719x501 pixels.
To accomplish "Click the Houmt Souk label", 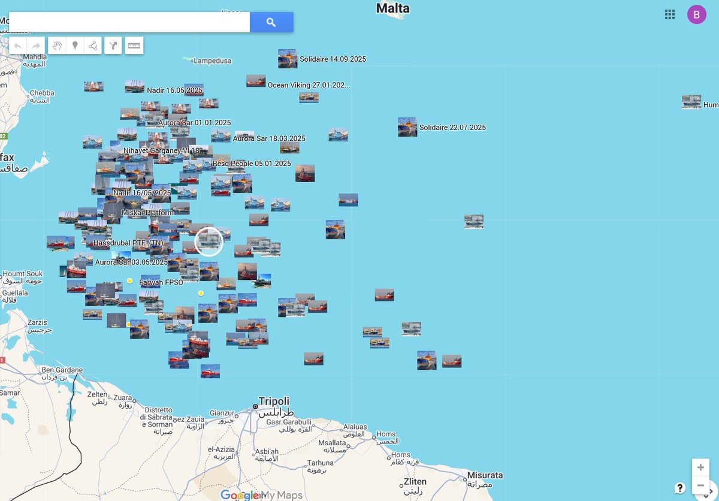I will pos(22,274).
